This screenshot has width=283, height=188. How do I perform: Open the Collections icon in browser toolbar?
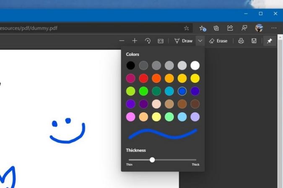[x=216, y=28]
